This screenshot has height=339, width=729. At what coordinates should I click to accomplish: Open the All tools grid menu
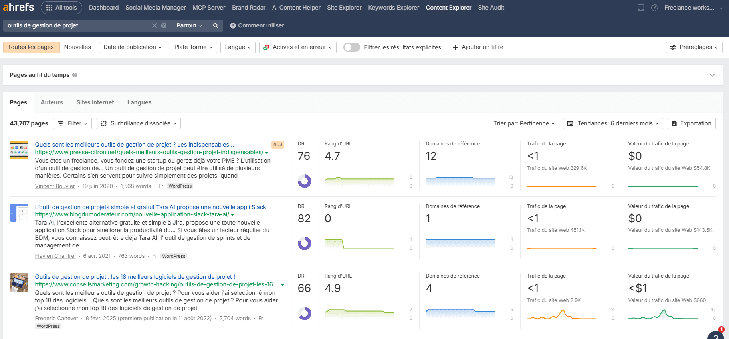tap(61, 8)
